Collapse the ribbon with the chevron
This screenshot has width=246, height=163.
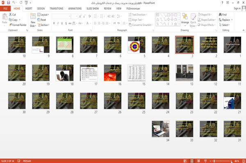[243, 30]
